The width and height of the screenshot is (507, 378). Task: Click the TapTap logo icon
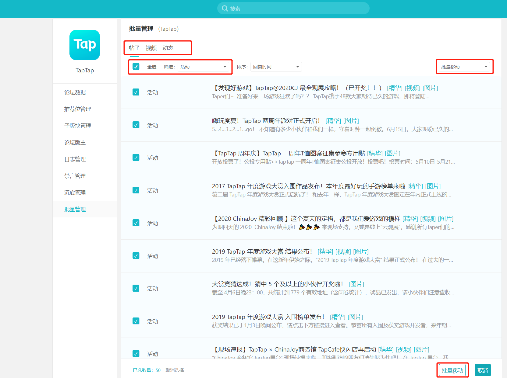(x=84, y=45)
